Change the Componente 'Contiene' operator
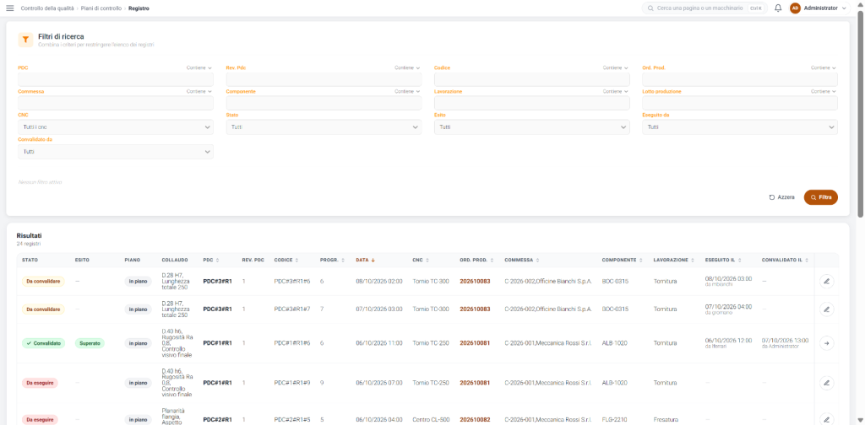 (x=408, y=91)
